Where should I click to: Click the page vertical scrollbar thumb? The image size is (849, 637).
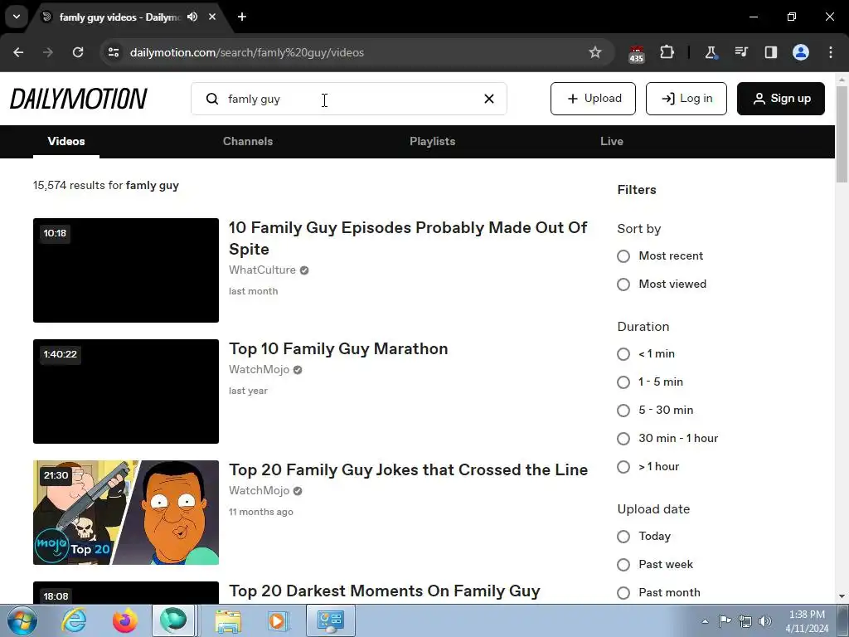click(842, 134)
